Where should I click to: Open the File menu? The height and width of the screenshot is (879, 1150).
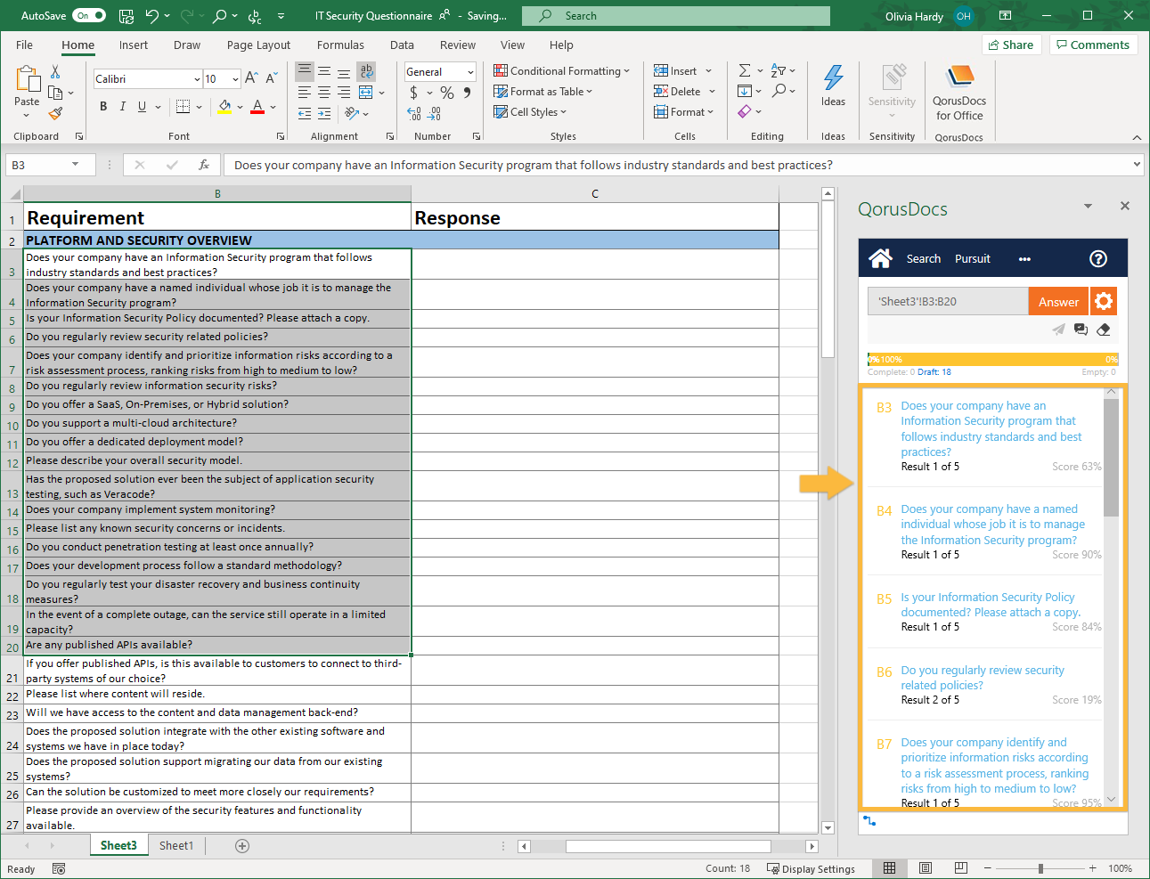tap(24, 45)
